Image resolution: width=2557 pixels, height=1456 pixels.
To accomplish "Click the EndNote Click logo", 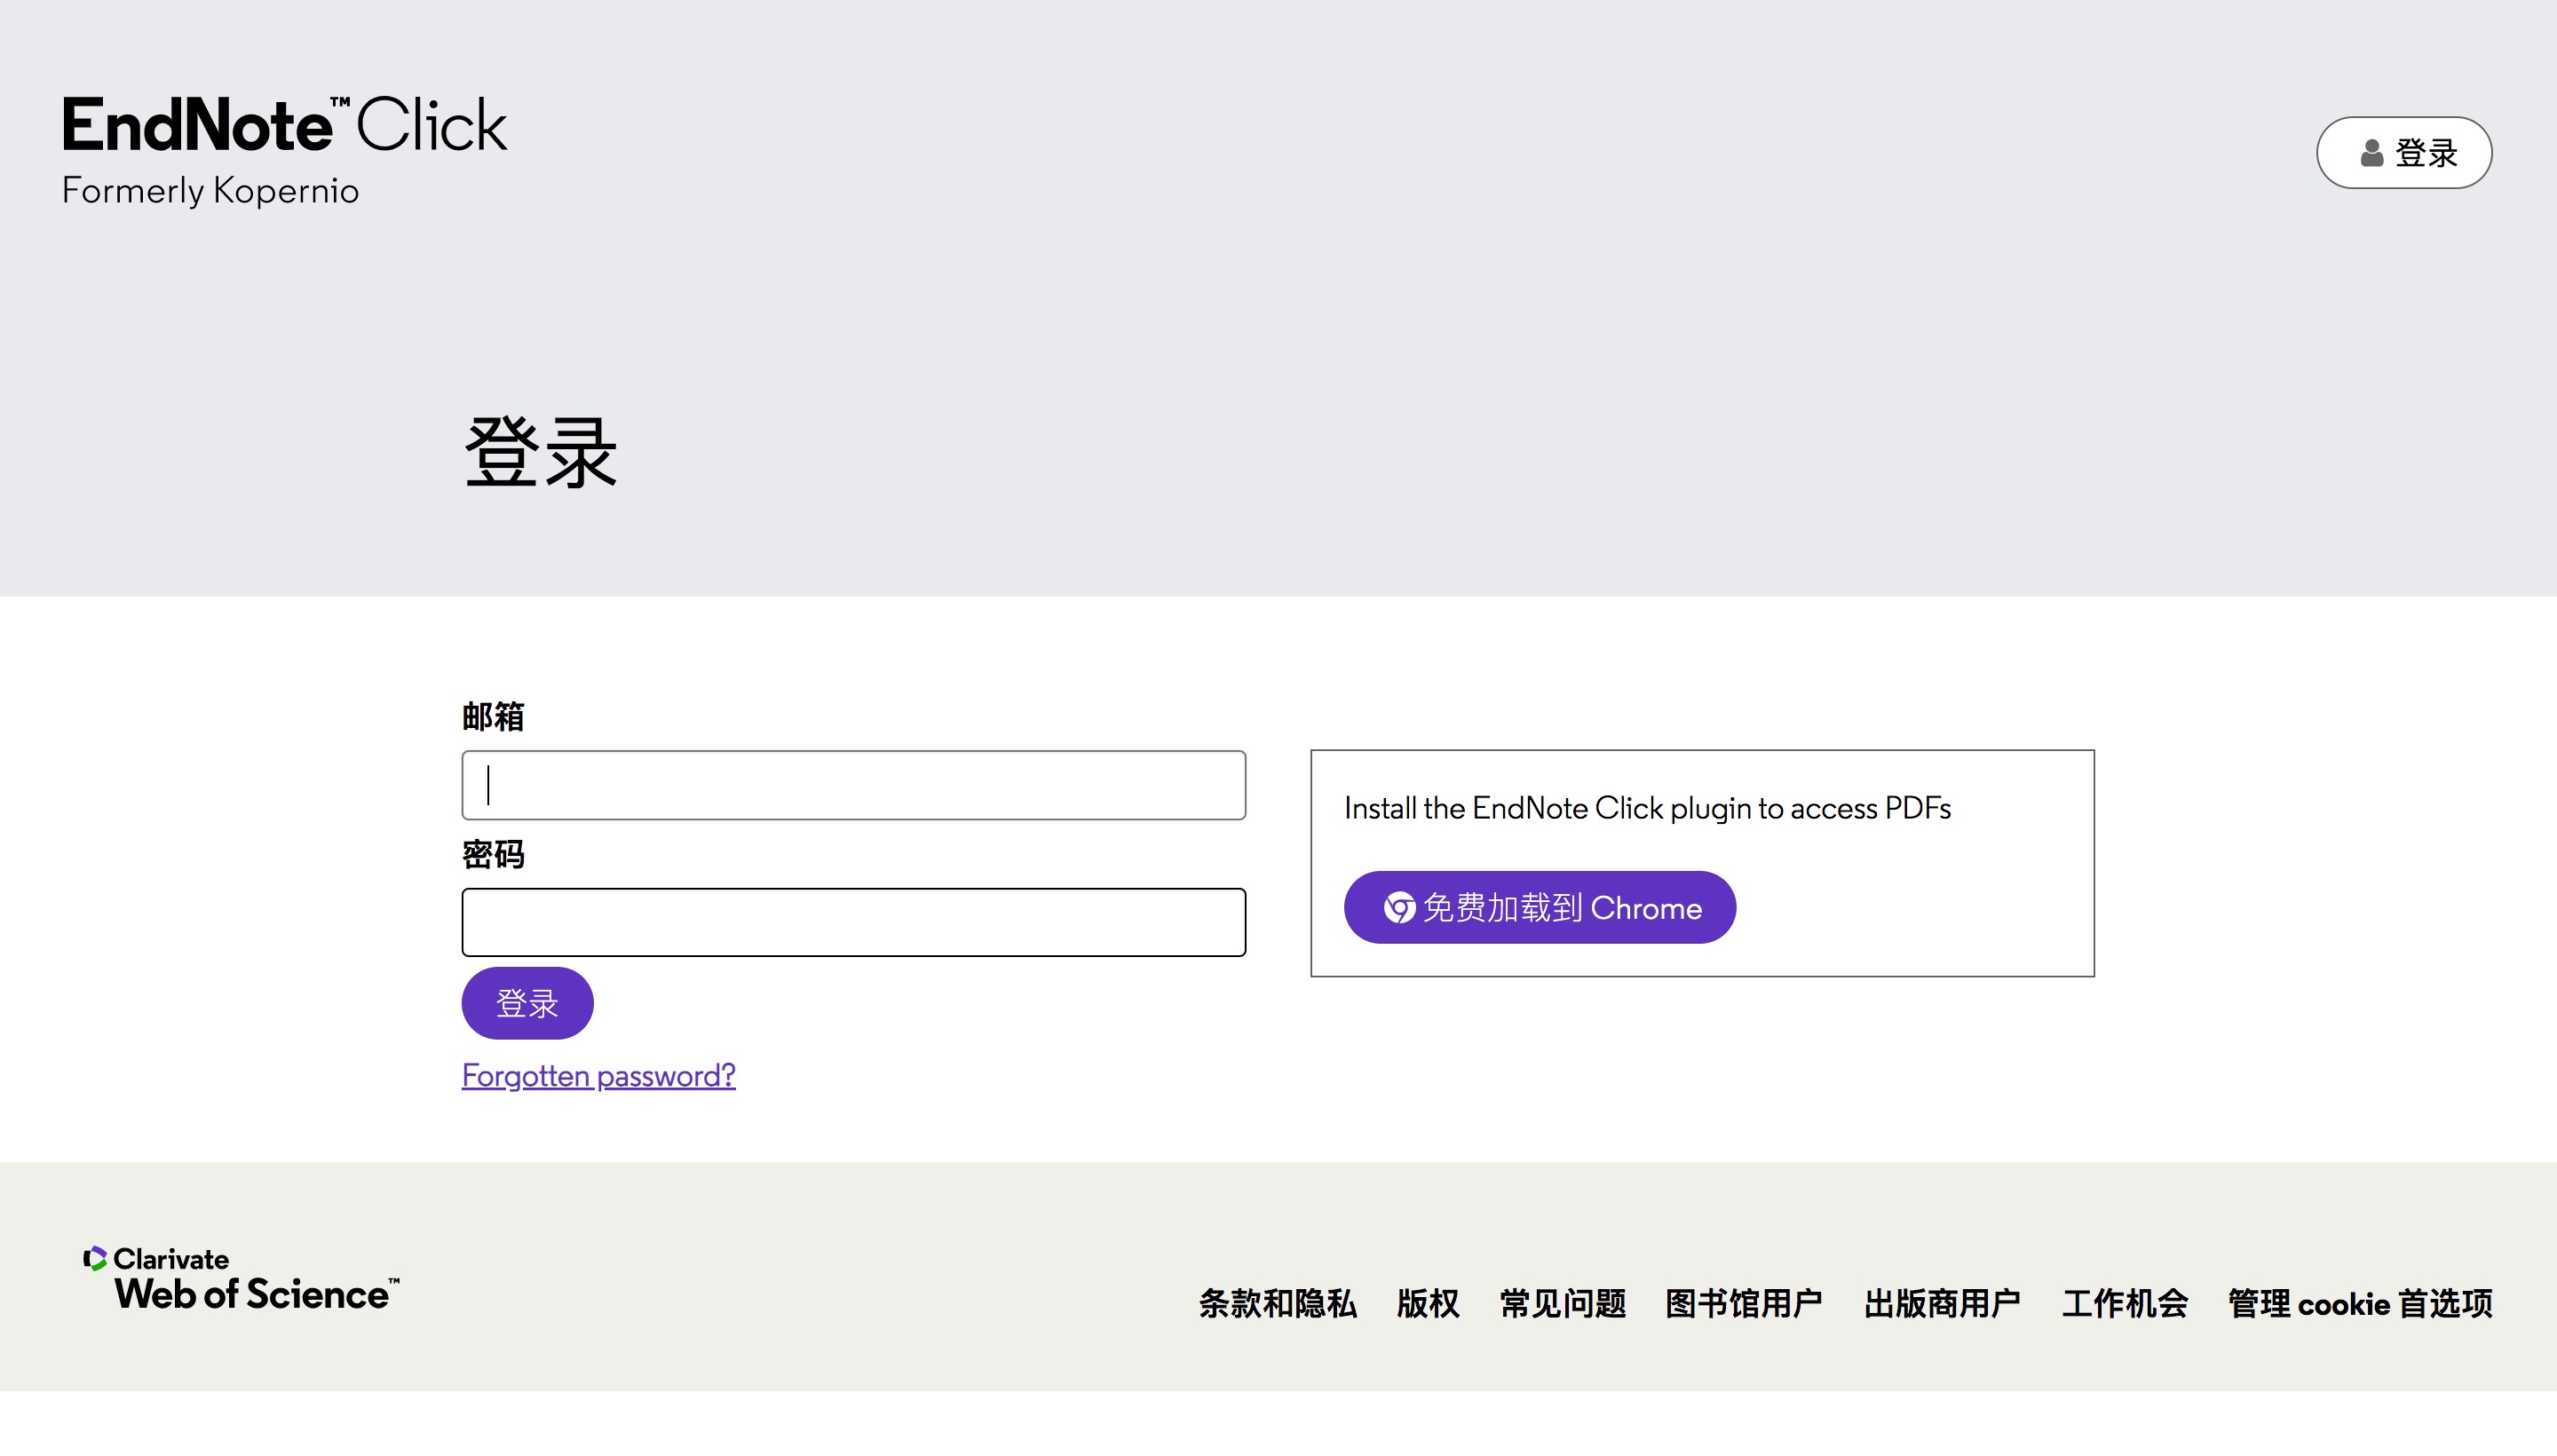I will pos(285,150).
